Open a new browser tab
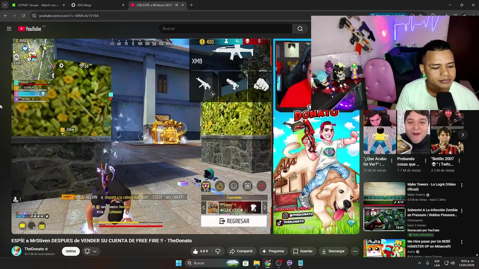Image resolution: width=479 pixels, height=269 pixels. click(x=192, y=5)
